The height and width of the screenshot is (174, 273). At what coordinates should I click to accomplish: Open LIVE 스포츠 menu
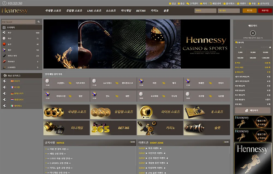[94, 11]
